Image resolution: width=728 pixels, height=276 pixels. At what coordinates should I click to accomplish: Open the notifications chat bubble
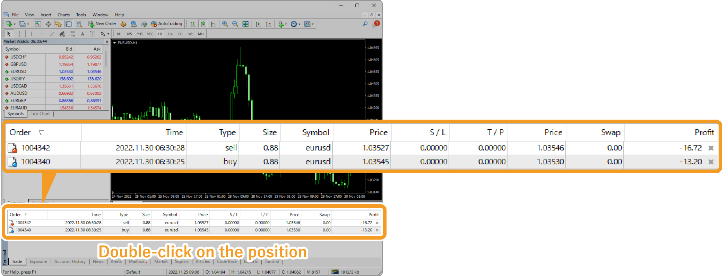[376, 24]
